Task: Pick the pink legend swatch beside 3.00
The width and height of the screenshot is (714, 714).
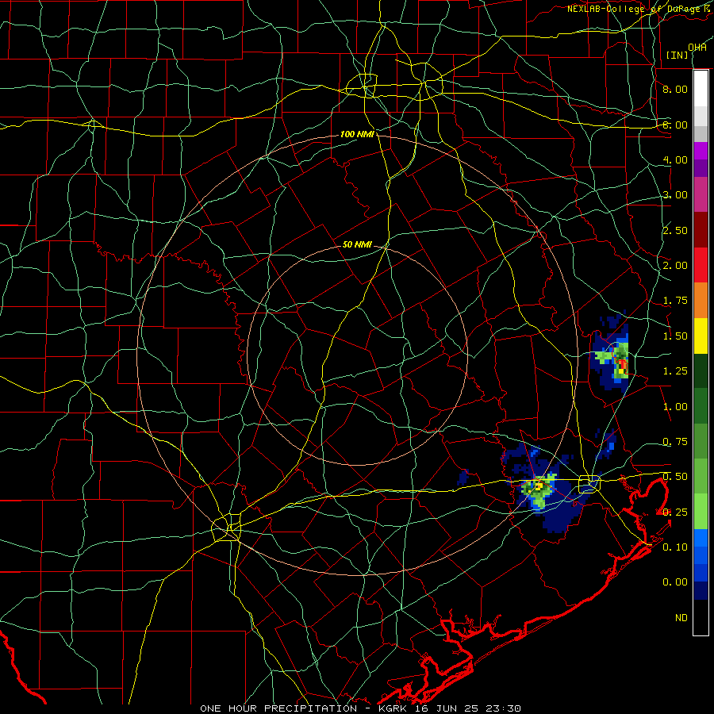Action: pyautogui.click(x=701, y=195)
